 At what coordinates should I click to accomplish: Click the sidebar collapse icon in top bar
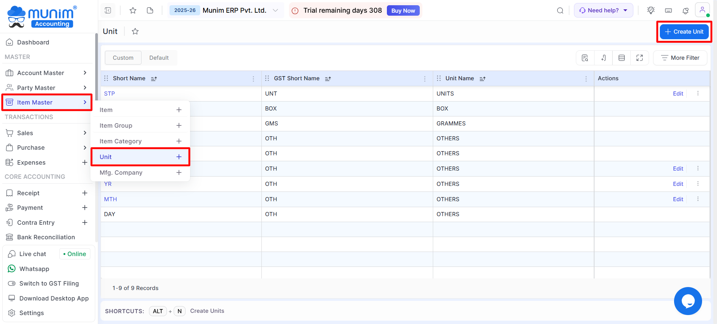click(108, 10)
